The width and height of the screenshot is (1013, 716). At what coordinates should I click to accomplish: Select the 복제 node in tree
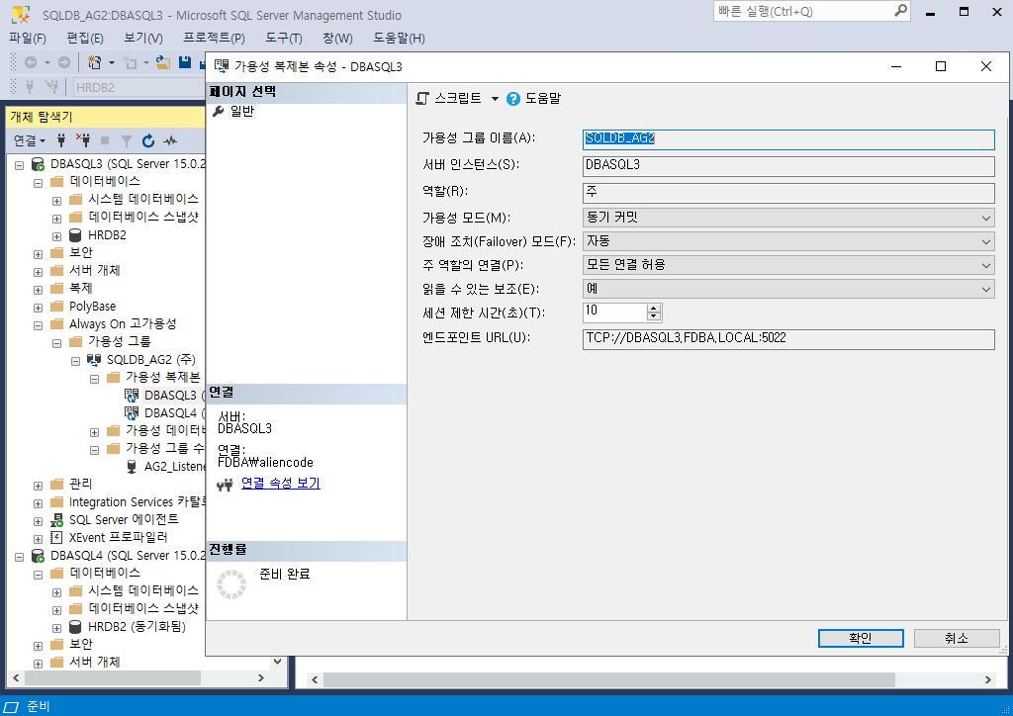pyautogui.click(x=81, y=288)
